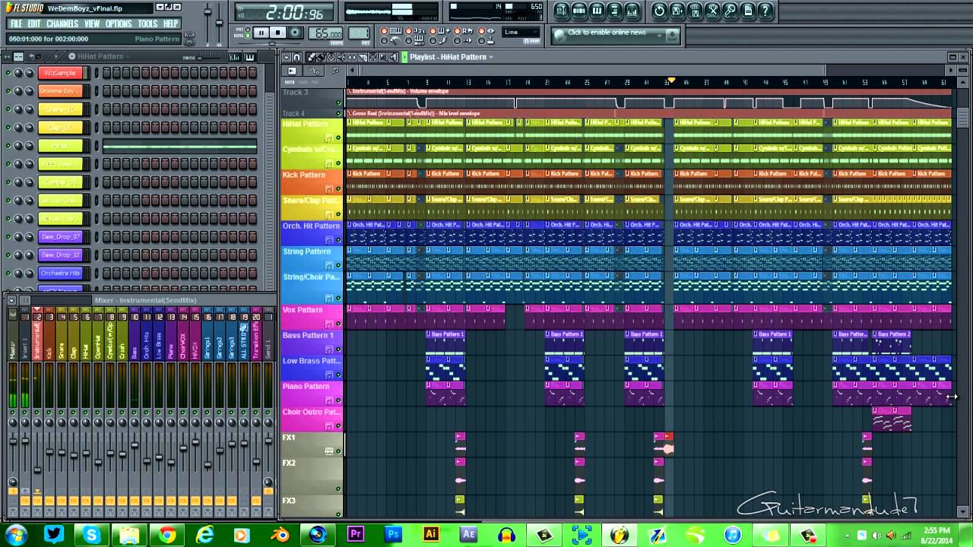Click the undo history arrow icon
The height and width of the screenshot is (547, 973).
[x=659, y=11]
